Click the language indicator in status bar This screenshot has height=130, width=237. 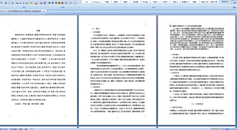pos(16,129)
